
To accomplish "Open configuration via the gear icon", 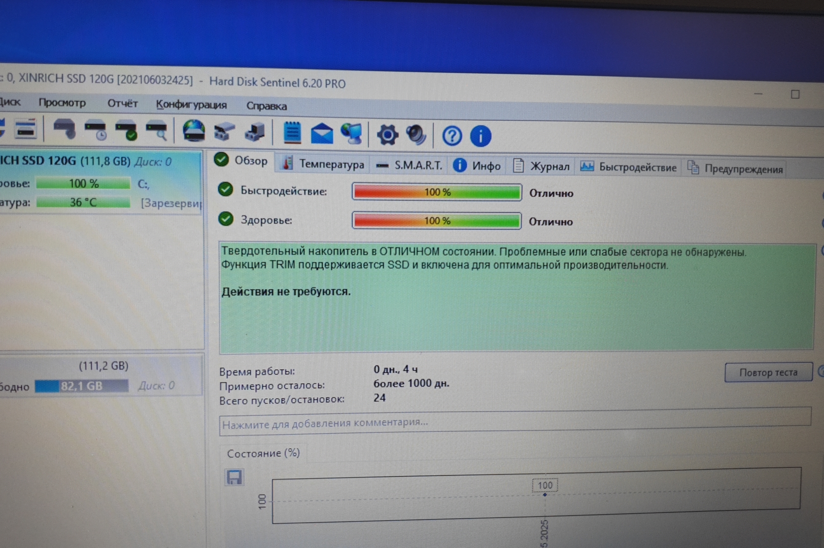I will (x=388, y=134).
